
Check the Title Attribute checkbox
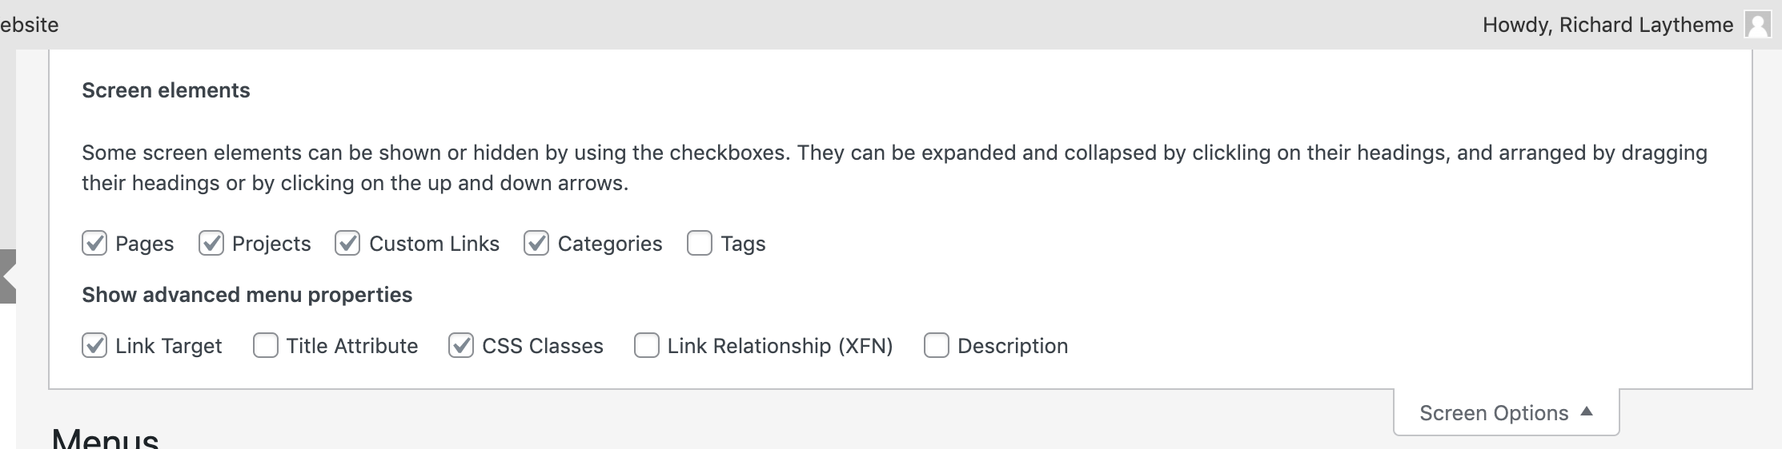pyautogui.click(x=266, y=345)
